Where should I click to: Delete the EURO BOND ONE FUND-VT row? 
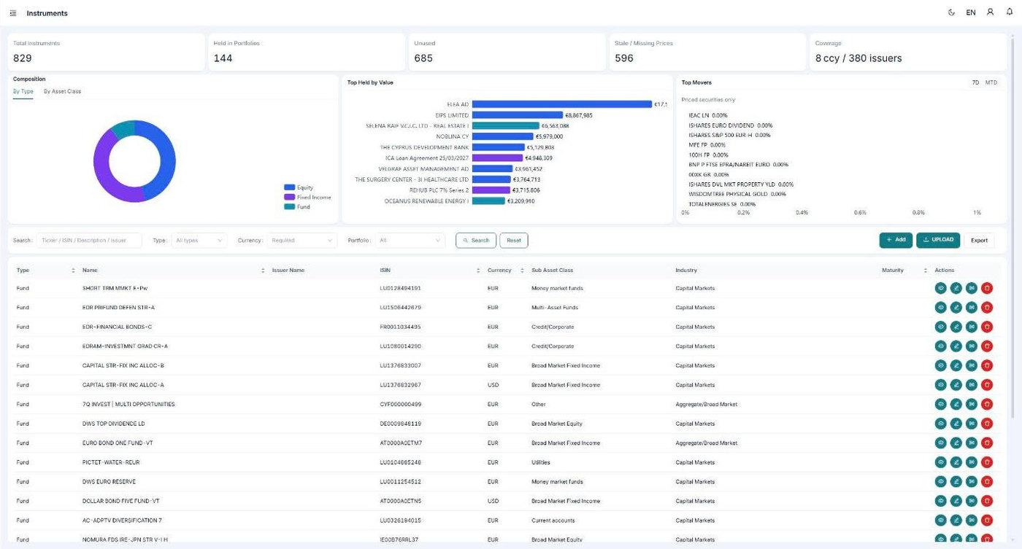[987, 443]
